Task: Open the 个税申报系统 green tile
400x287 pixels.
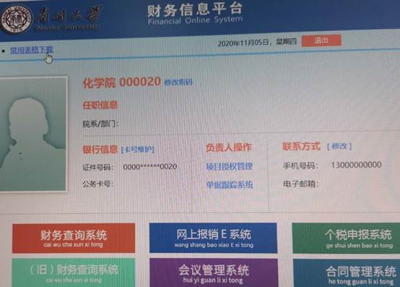Action: pyautogui.click(x=346, y=238)
